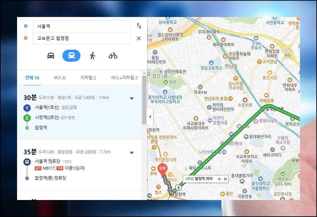Expand the 30분 route details arrow

click(x=132, y=98)
